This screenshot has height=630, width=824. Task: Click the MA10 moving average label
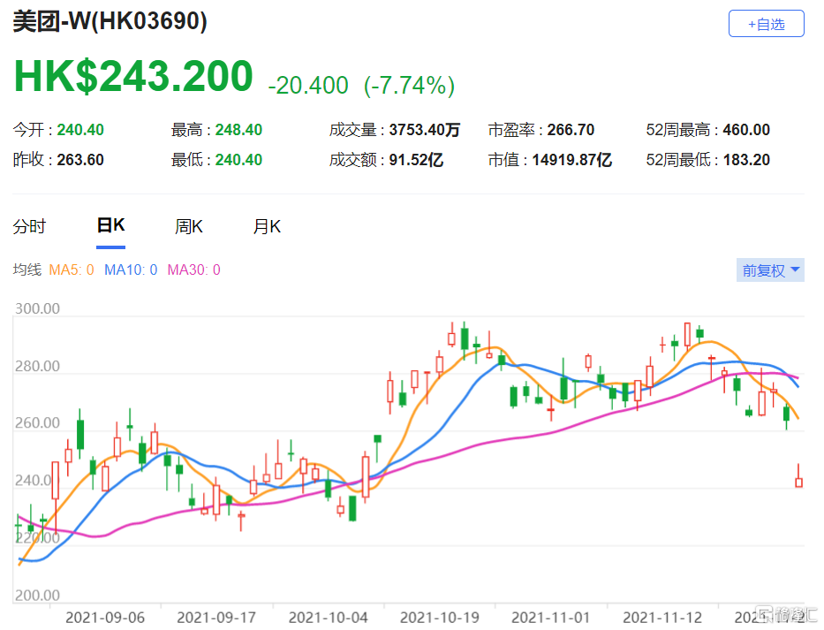tap(131, 269)
